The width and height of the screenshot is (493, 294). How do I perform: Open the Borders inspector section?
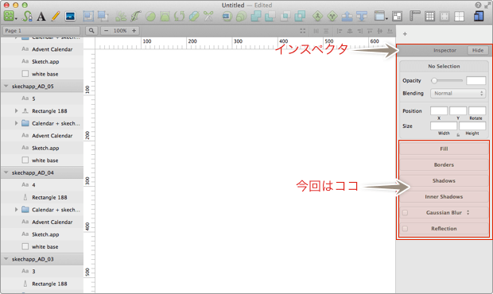pyautogui.click(x=444, y=164)
